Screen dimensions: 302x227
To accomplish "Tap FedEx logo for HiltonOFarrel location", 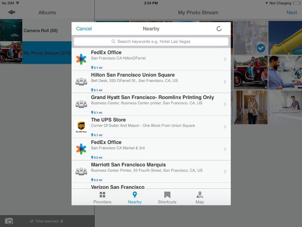I will pos(81,59).
